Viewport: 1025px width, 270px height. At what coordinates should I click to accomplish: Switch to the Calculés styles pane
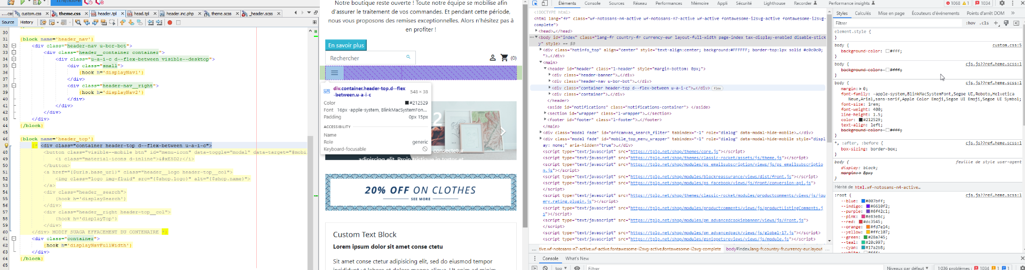coord(863,13)
